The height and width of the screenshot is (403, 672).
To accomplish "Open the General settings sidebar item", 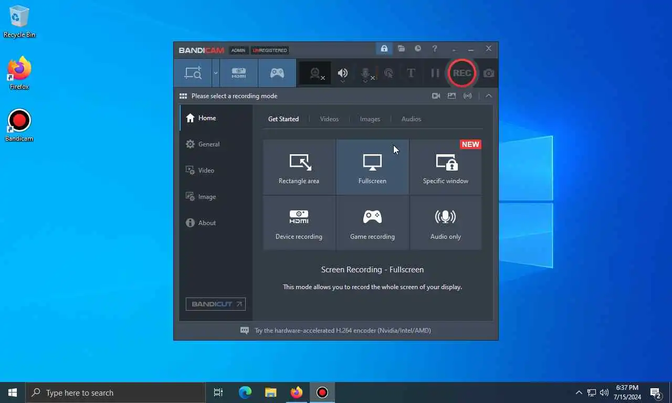I will coord(216,144).
